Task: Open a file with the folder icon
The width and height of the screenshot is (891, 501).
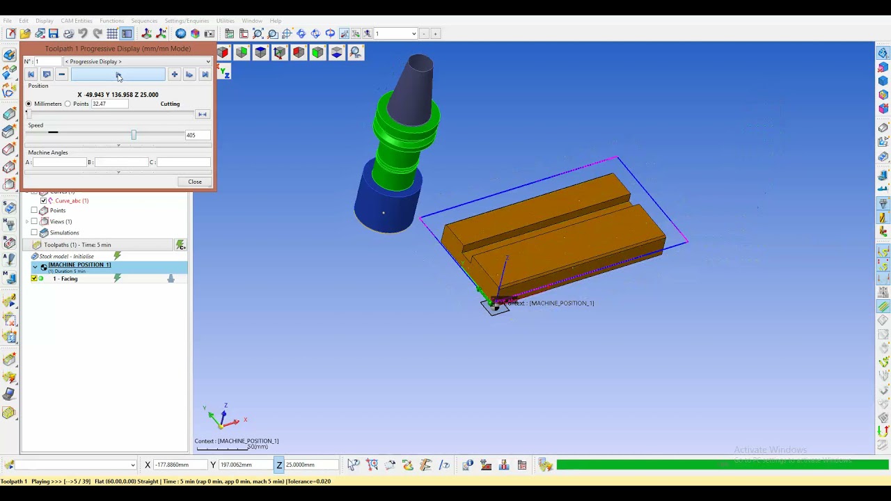Action: (25, 33)
